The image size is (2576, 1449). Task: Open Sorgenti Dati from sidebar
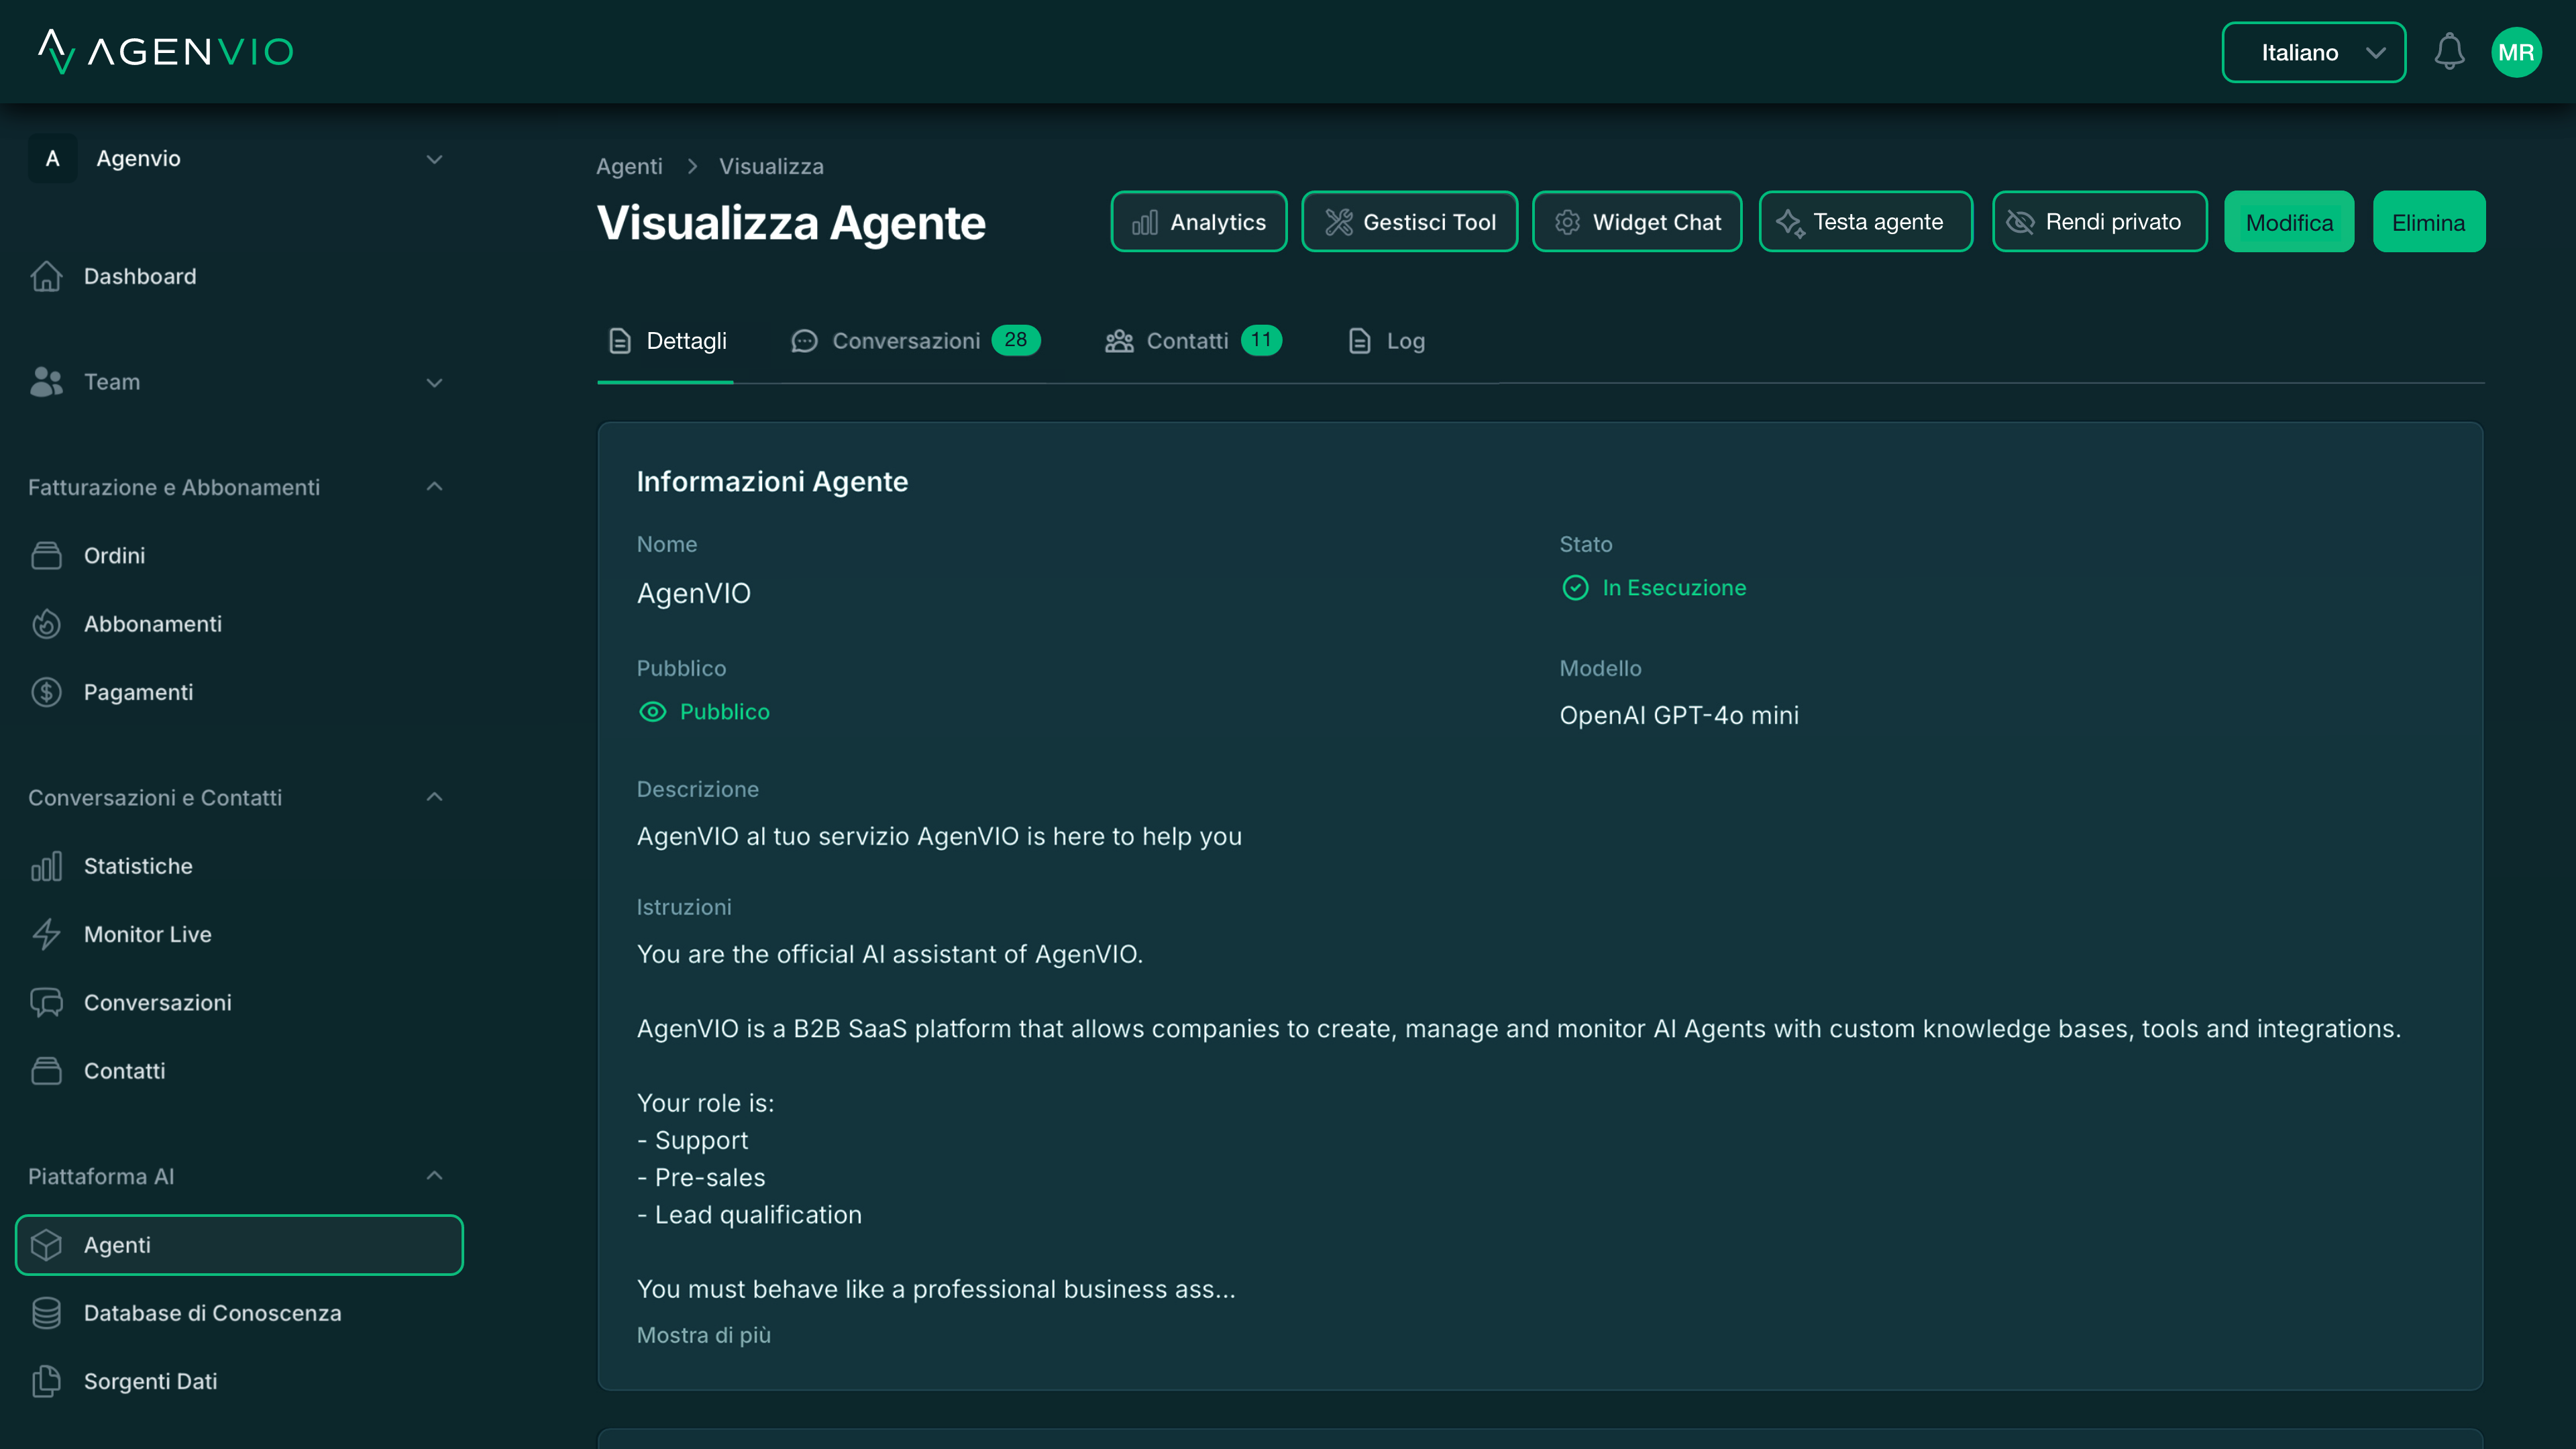click(150, 1381)
